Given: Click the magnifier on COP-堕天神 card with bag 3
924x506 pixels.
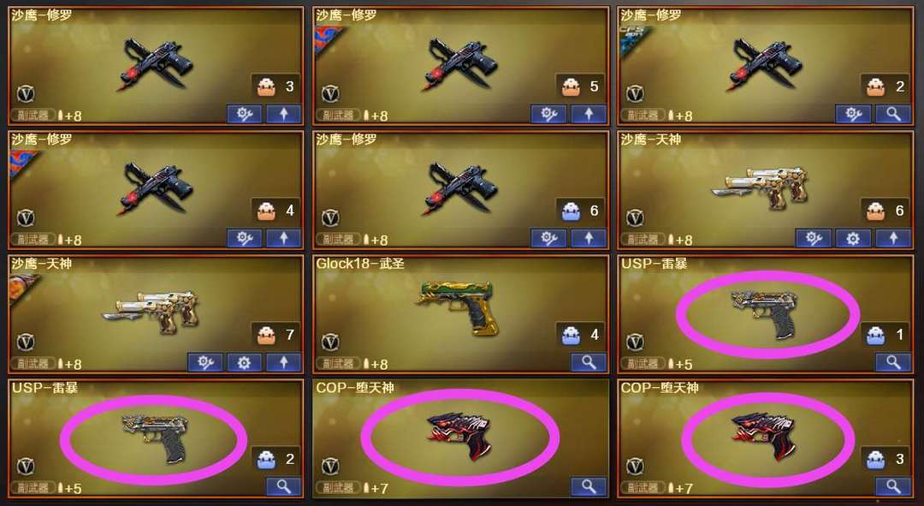Looking at the screenshot, I should click(893, 486).
